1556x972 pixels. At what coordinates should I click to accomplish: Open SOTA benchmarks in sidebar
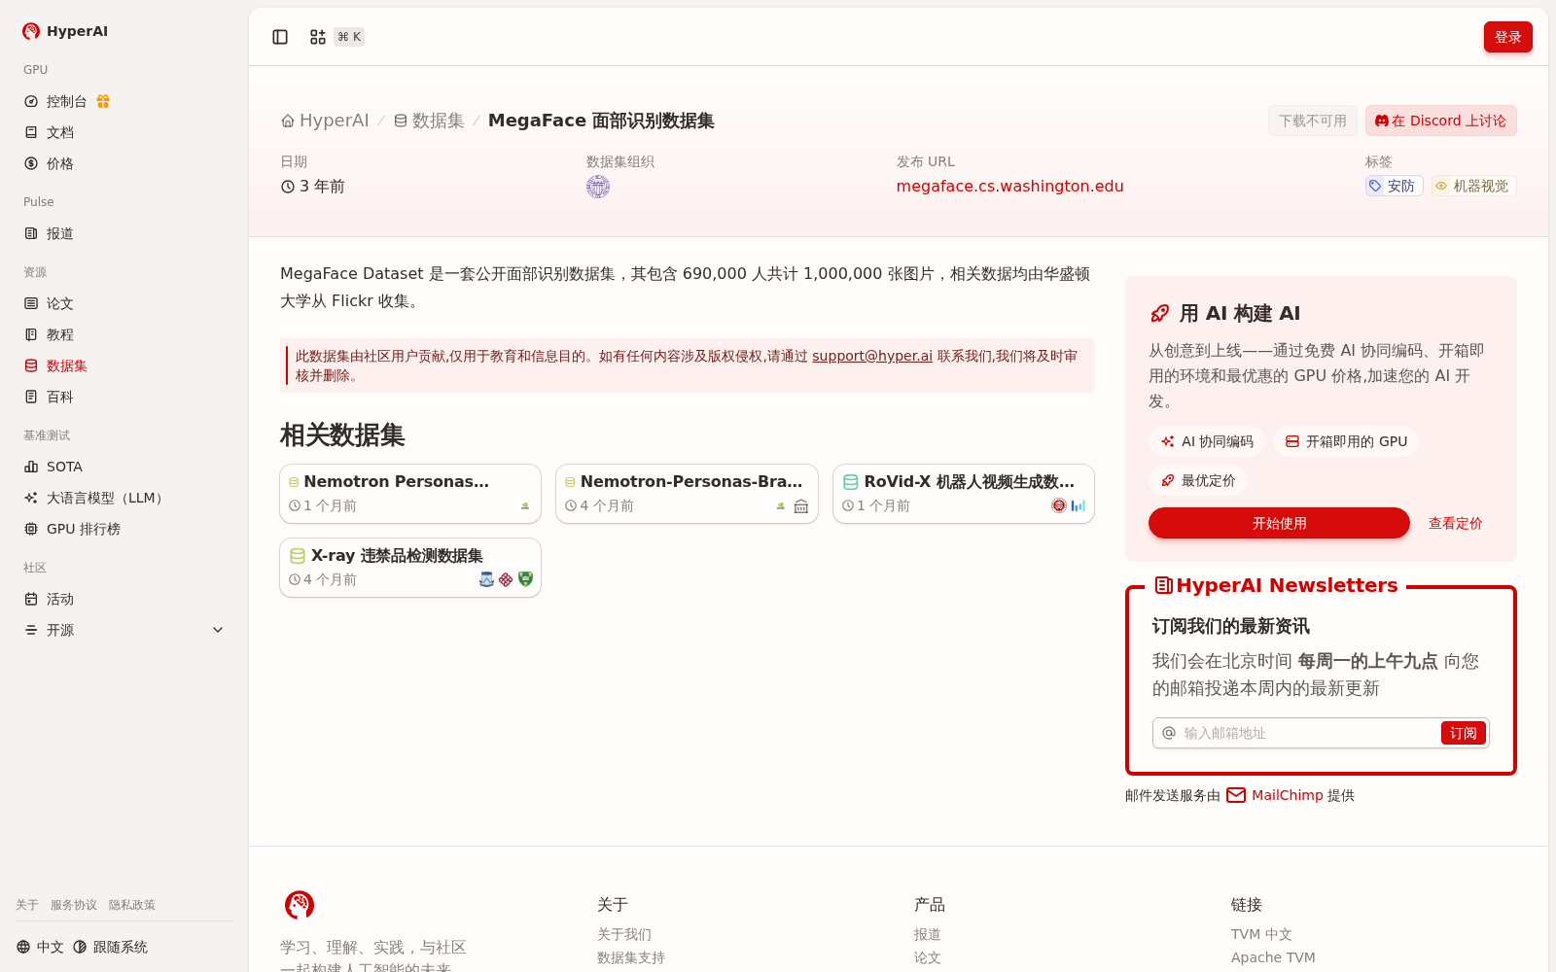point(124,467)
